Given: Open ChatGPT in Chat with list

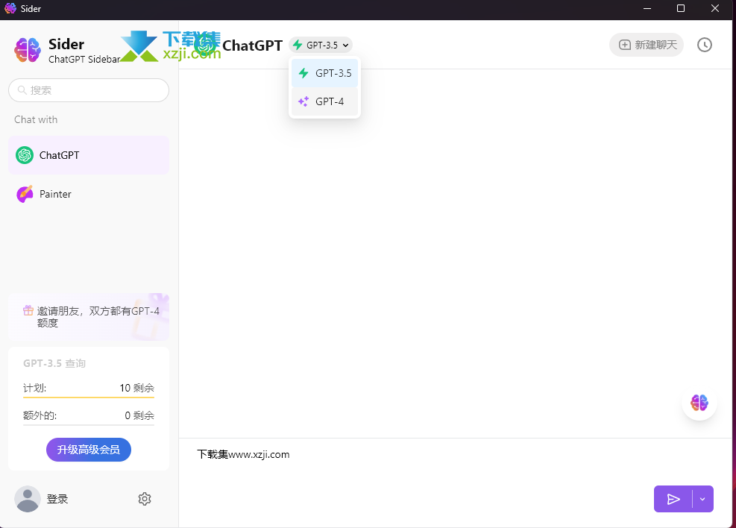Looking at the screenshot, I should coord(89,155).
